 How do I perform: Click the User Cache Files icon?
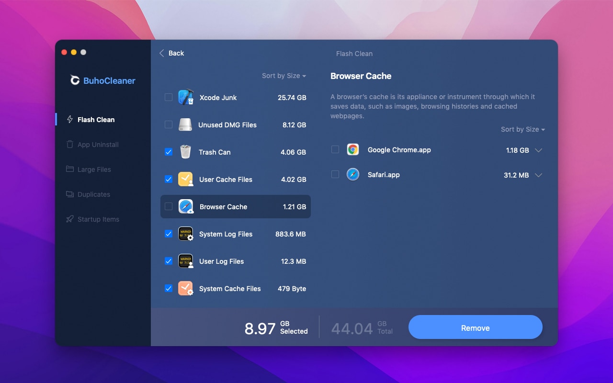pos(185,180)
